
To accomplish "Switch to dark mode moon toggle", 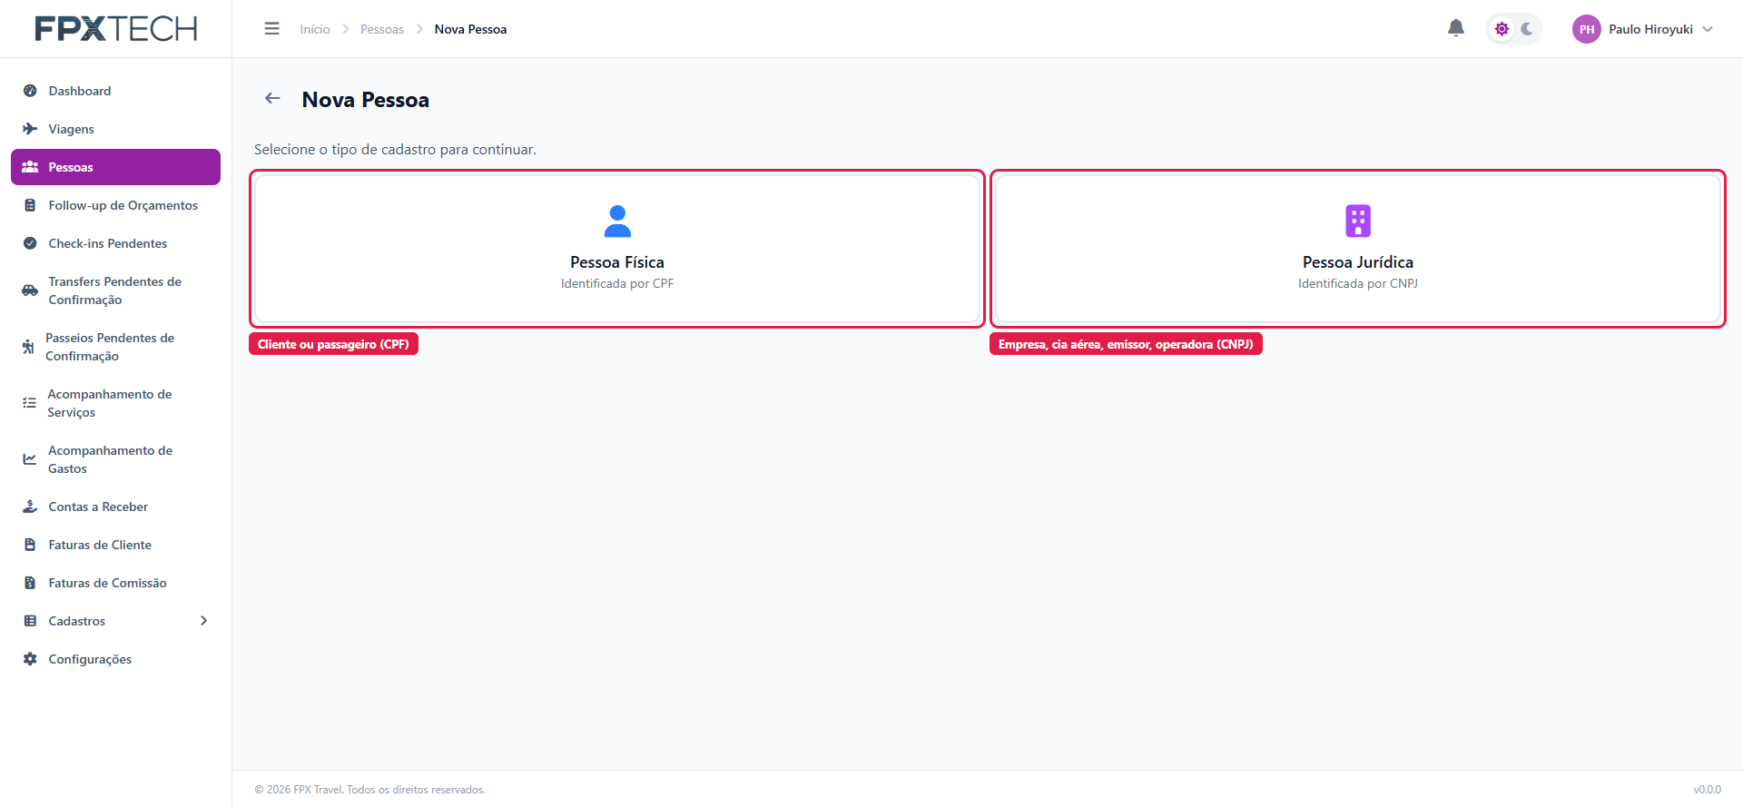I will (x=1527, y=29).
